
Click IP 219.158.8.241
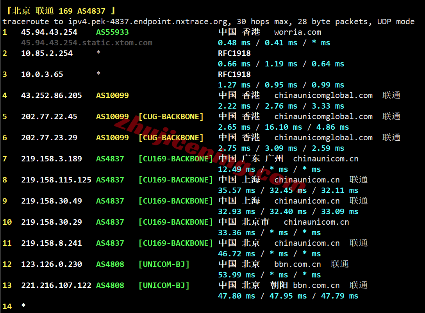[x=52, y=243]
